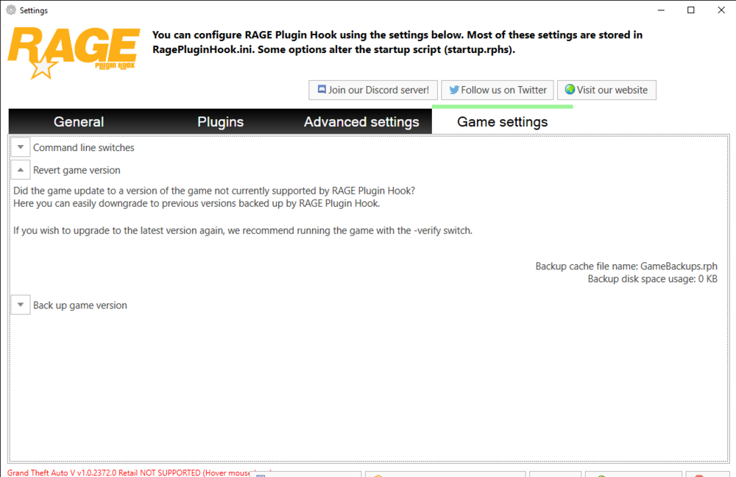The width and height of the screenshot is (736, 477).
Task: Select the Game settings tab
Action: pyautogui.click(x=502, y=121)
